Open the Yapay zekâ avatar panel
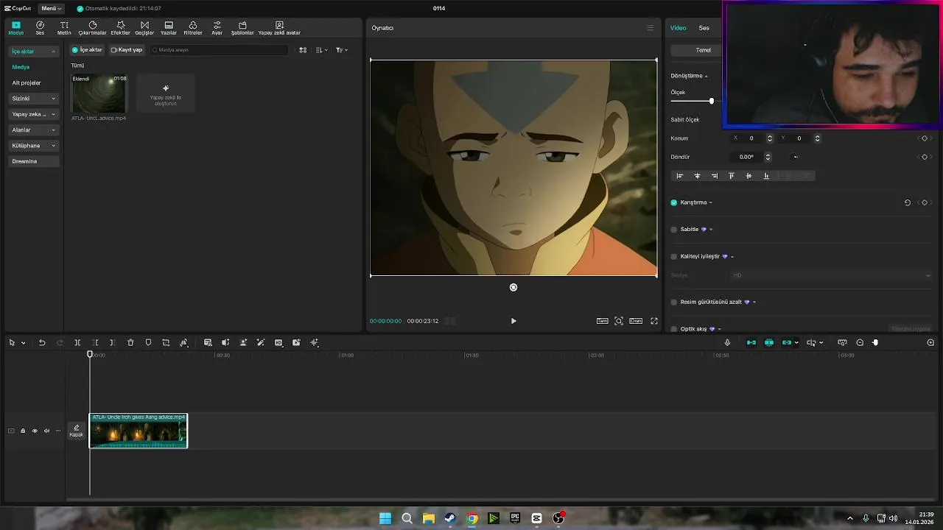The height and width of the screenshot is (530, 943). point(279,28)
